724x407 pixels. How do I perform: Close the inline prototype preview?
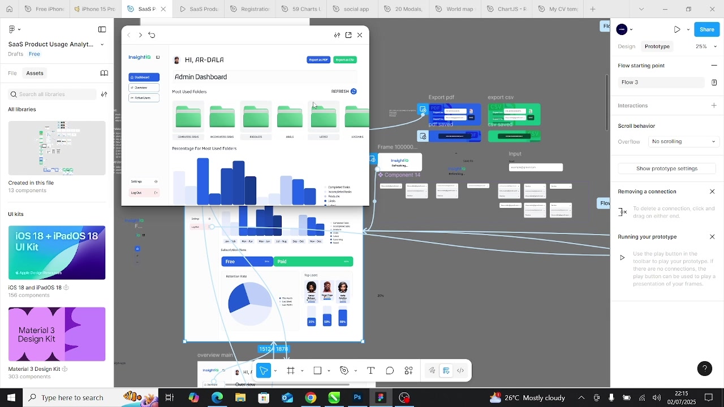click(360, 35)
